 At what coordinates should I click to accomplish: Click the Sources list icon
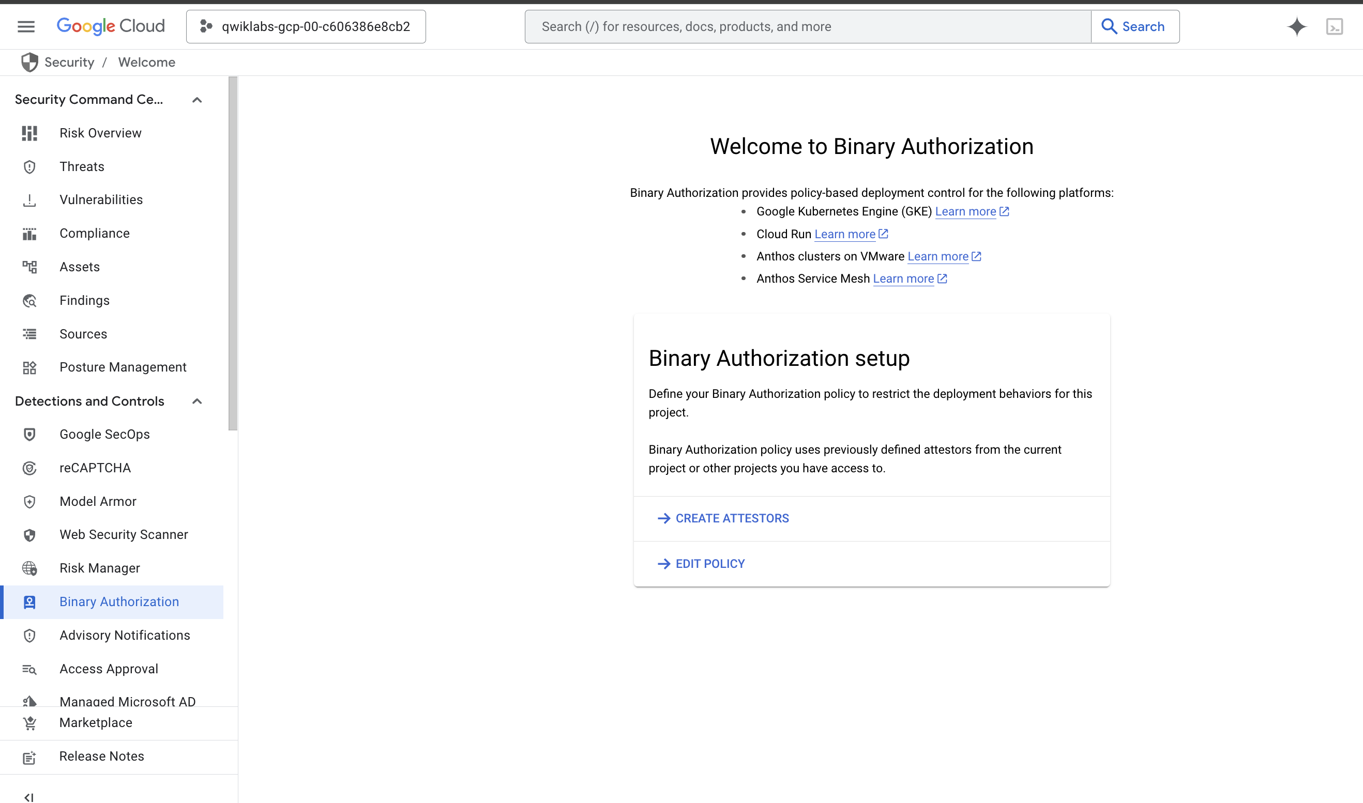coord(29,334)
